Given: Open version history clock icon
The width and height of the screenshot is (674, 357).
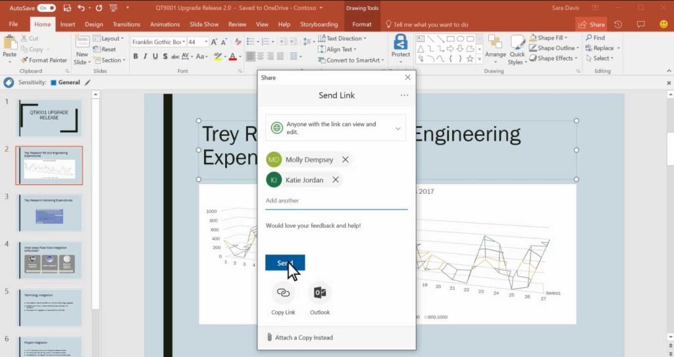Looking at the screenshot, I should coord(618,24).
